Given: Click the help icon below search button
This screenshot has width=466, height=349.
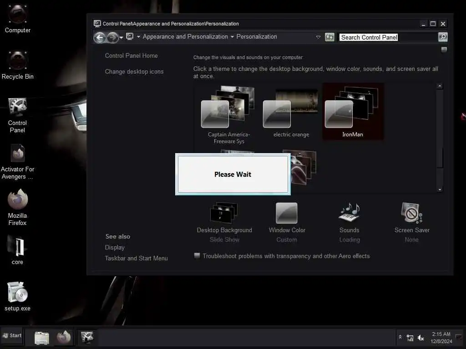Looking at the screenshot, I should (444, 50).
